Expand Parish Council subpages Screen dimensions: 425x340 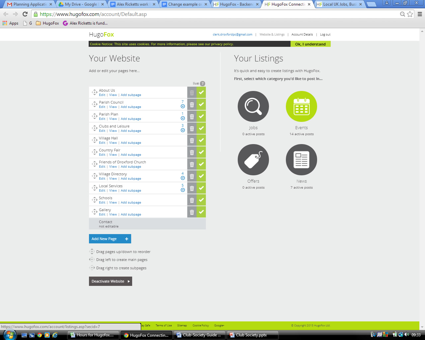[x=183, y=107]
